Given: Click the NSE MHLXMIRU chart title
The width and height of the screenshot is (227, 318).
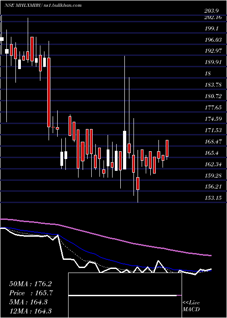Looking at the screenshot, I should 43,5.
